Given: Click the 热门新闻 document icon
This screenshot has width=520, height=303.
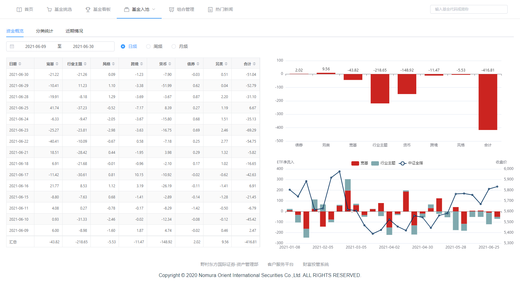Looking at the screenshot, I should tap(210, 10).
